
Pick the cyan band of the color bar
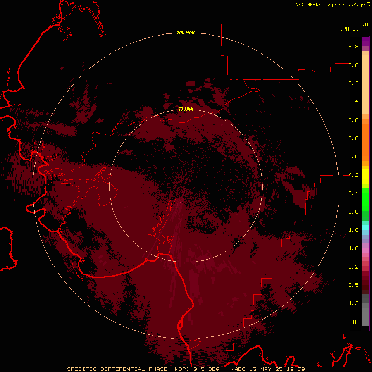click(365, 227)
